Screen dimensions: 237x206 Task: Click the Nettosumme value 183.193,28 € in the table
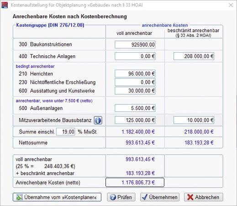coord(199,143)
